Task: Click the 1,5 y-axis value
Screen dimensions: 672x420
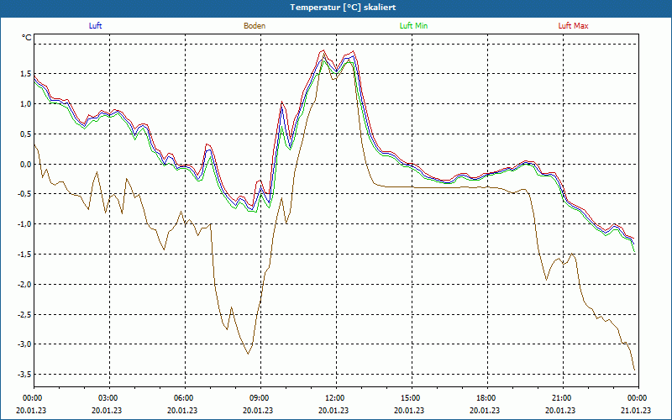Action: point(26,74)
